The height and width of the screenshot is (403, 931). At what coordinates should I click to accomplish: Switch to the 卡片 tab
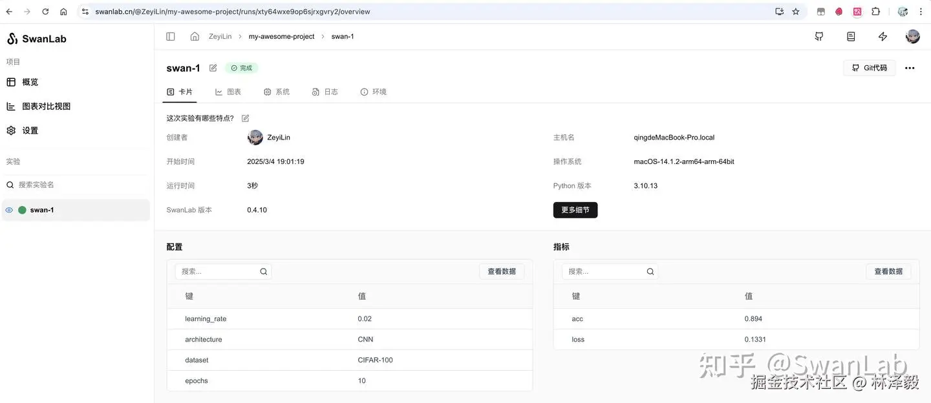[180, 92]
